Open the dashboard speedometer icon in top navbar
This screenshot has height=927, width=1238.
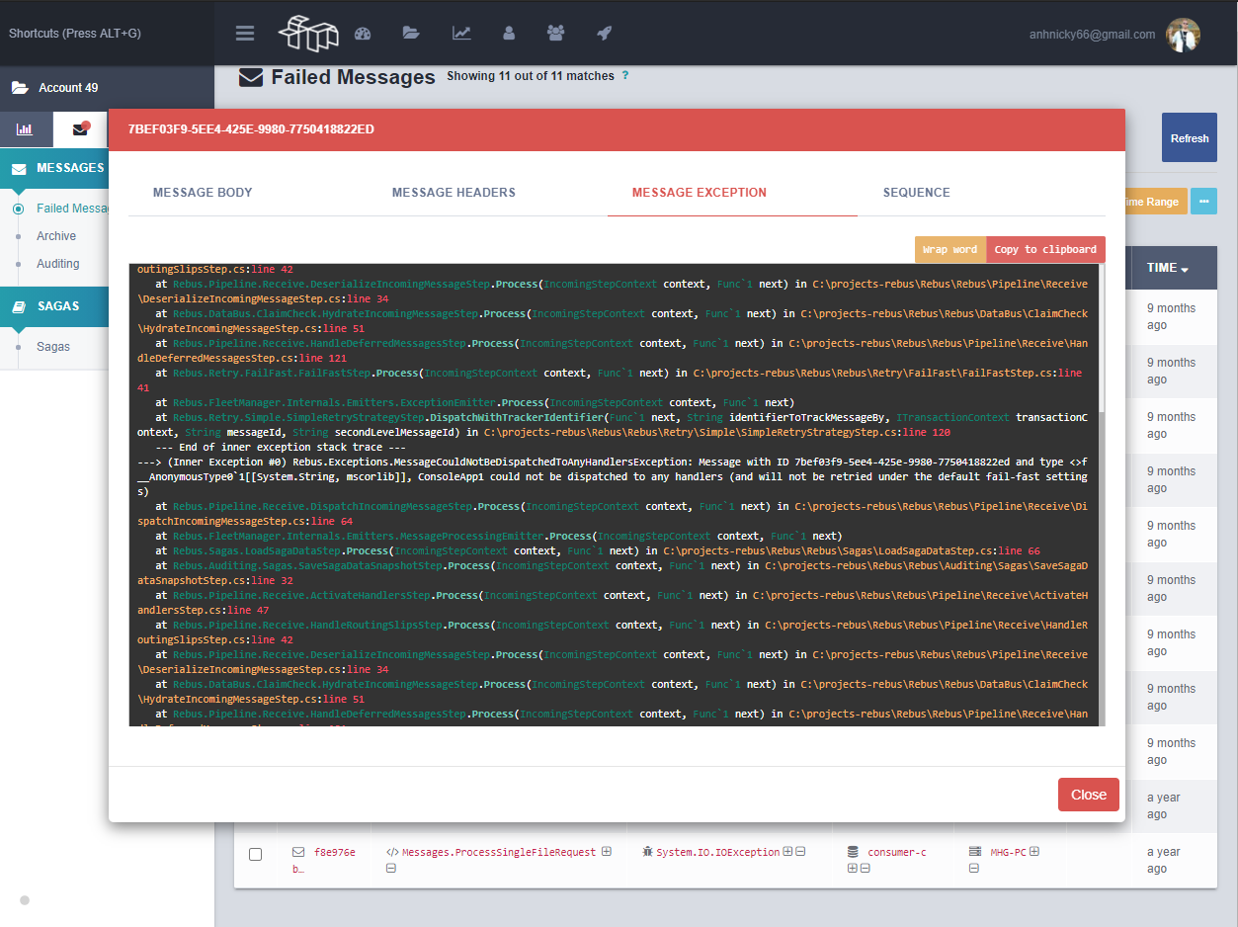click(363, 33)
